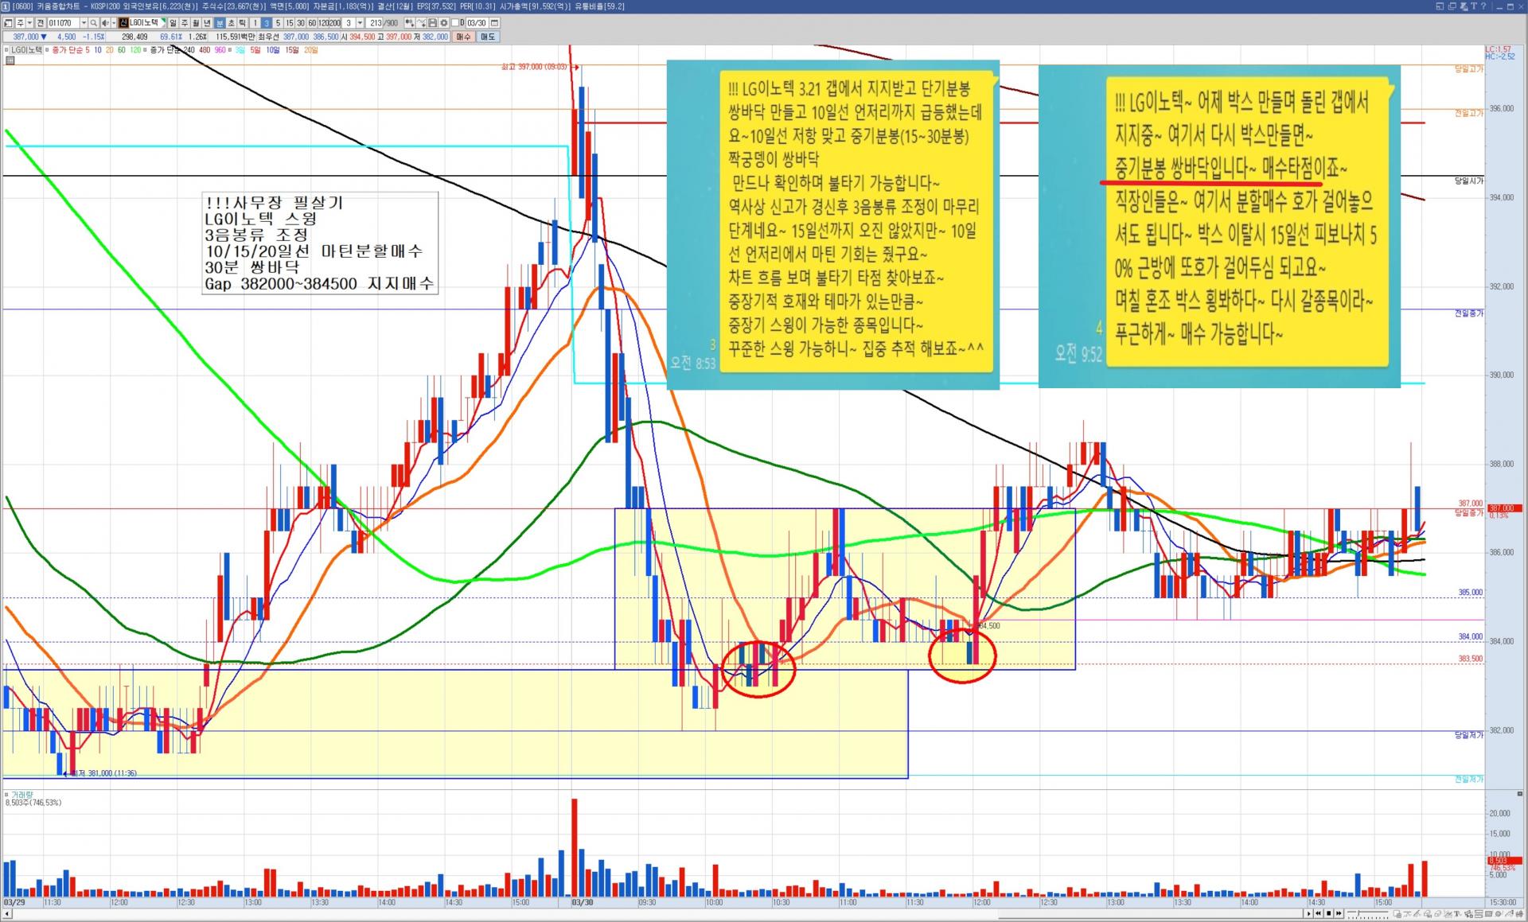The width and height of the screenshot is (1528, 922).
Task: Toggle the D checkbox beside the date
Action: coord(454,23)
